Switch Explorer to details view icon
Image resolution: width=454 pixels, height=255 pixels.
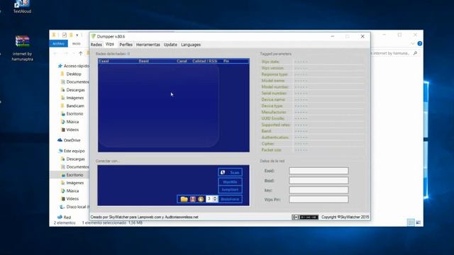(411, 222)
